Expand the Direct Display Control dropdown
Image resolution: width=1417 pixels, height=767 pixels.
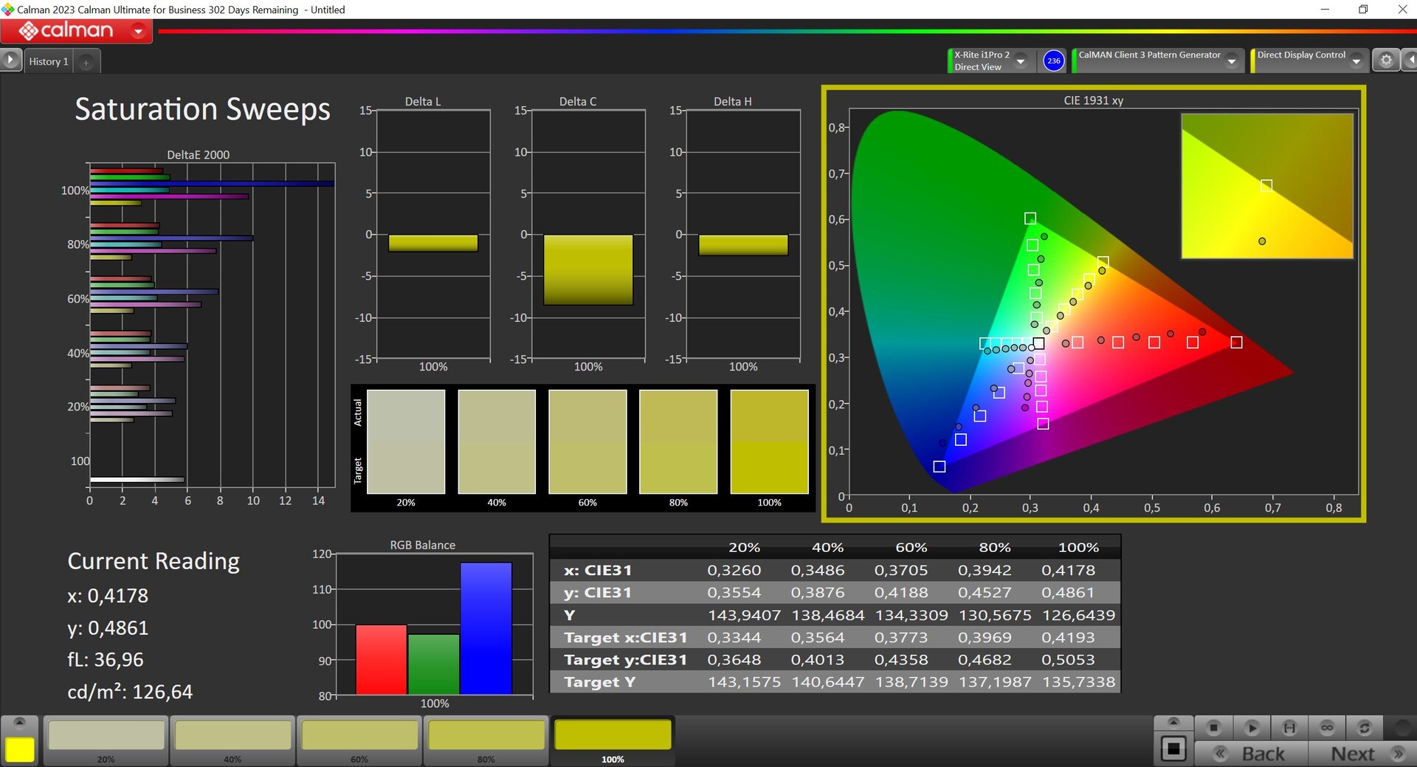1356,61
